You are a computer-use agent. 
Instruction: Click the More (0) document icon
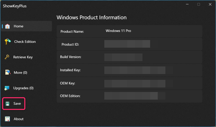(8, 73)
